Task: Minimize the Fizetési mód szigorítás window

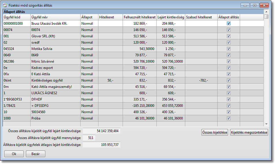Action: click(x=245, y=5)
